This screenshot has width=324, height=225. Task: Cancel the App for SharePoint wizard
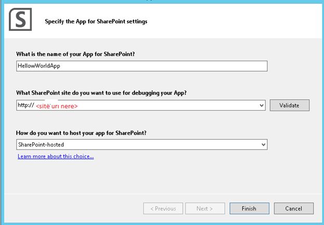(293, 208)
